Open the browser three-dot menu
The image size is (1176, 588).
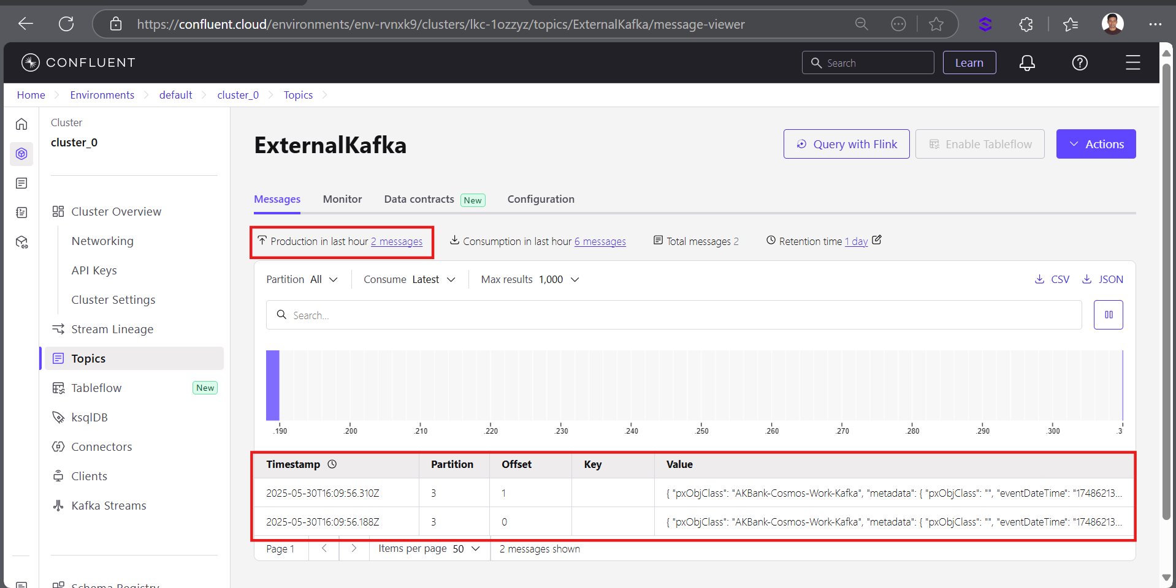coord(1155,24)
